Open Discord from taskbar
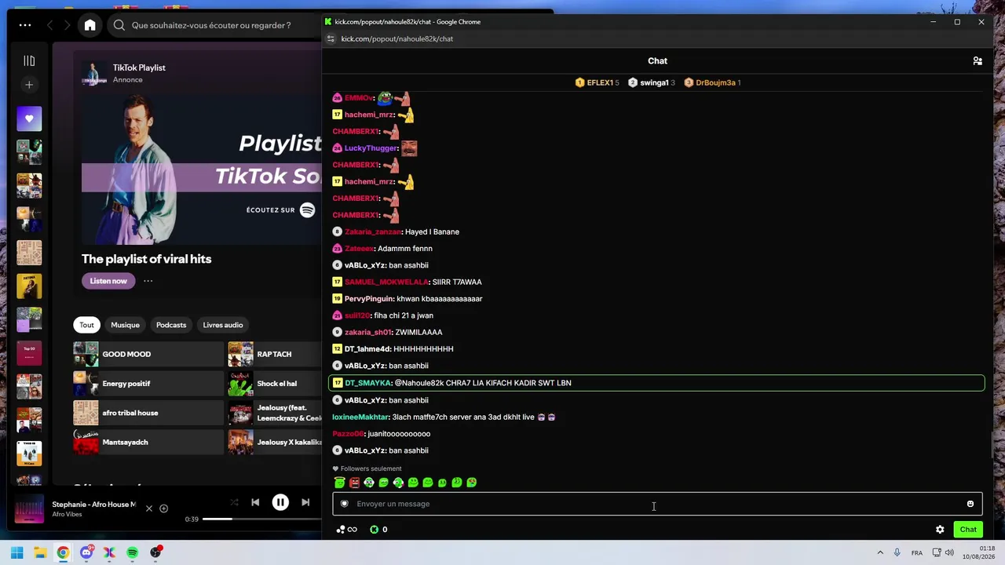 [x=86, y=552]
